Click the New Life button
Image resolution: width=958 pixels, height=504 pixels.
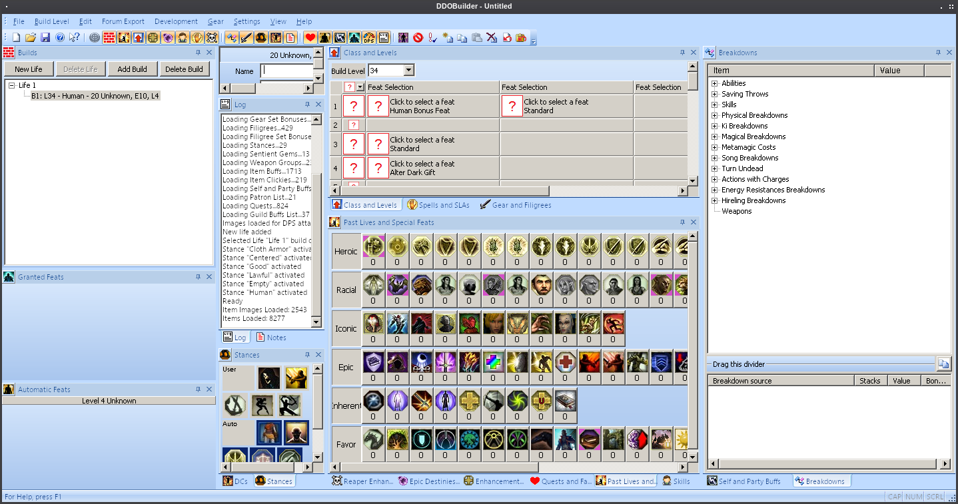pyautogui.click(x=29, y=69)
